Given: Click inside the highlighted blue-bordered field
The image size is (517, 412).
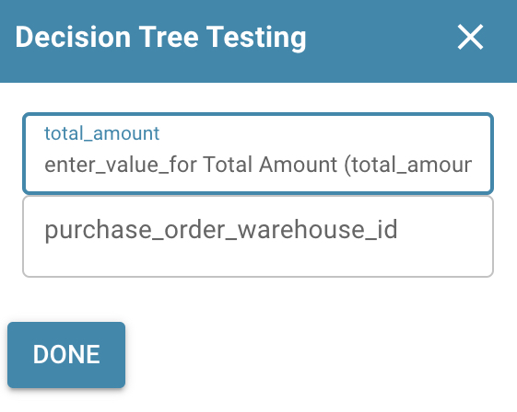Looking at the screenshot, I should point(258,154).
